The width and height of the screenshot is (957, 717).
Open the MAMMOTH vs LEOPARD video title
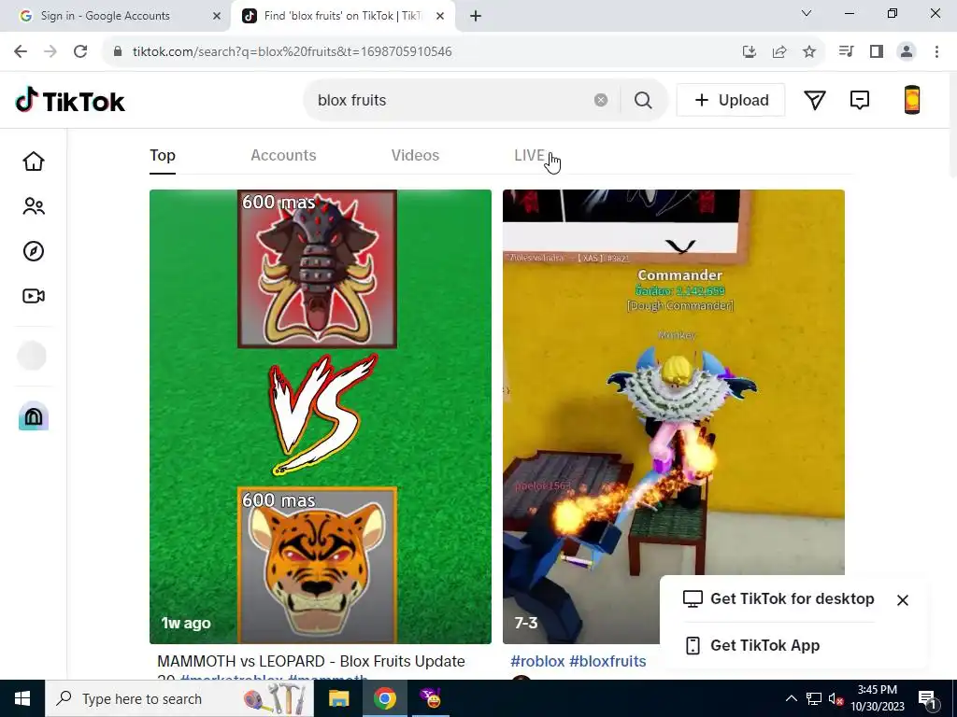pyautogui.click(x=311, y=666)
